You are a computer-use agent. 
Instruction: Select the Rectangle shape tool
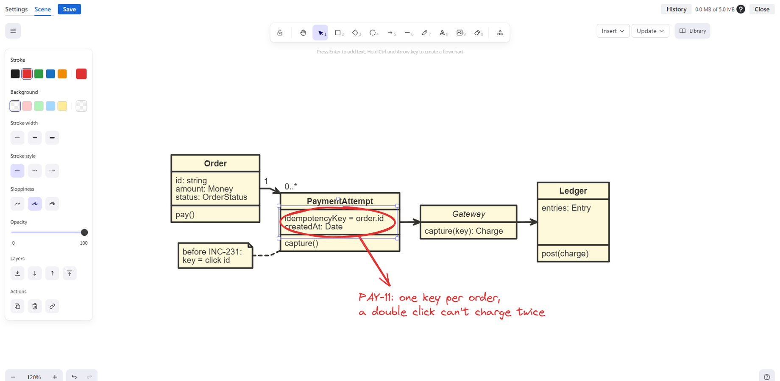pos(338,33)
